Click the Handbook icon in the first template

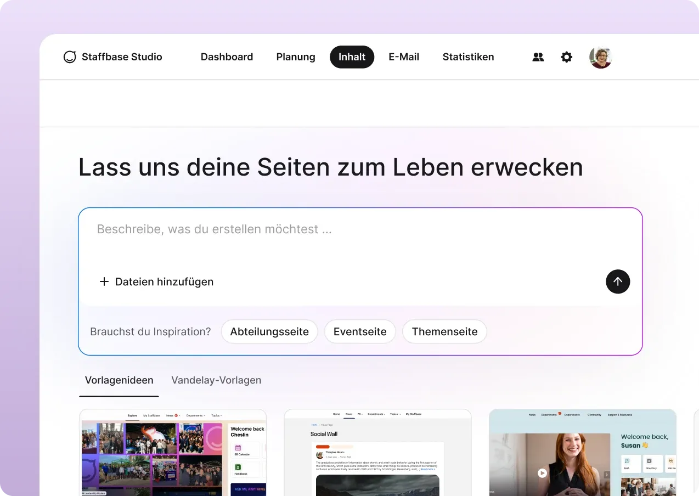point(238,467)
